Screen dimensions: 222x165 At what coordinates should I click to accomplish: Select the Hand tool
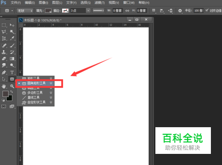click(x=4, y=86)
